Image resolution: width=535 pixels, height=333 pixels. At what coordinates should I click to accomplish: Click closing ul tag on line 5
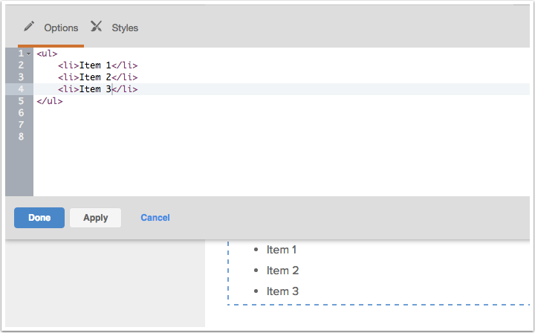tap(49, 101)
